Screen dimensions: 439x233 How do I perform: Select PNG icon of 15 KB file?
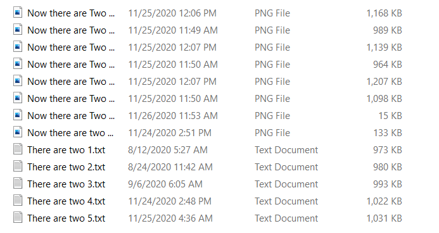tap(18, 115)
